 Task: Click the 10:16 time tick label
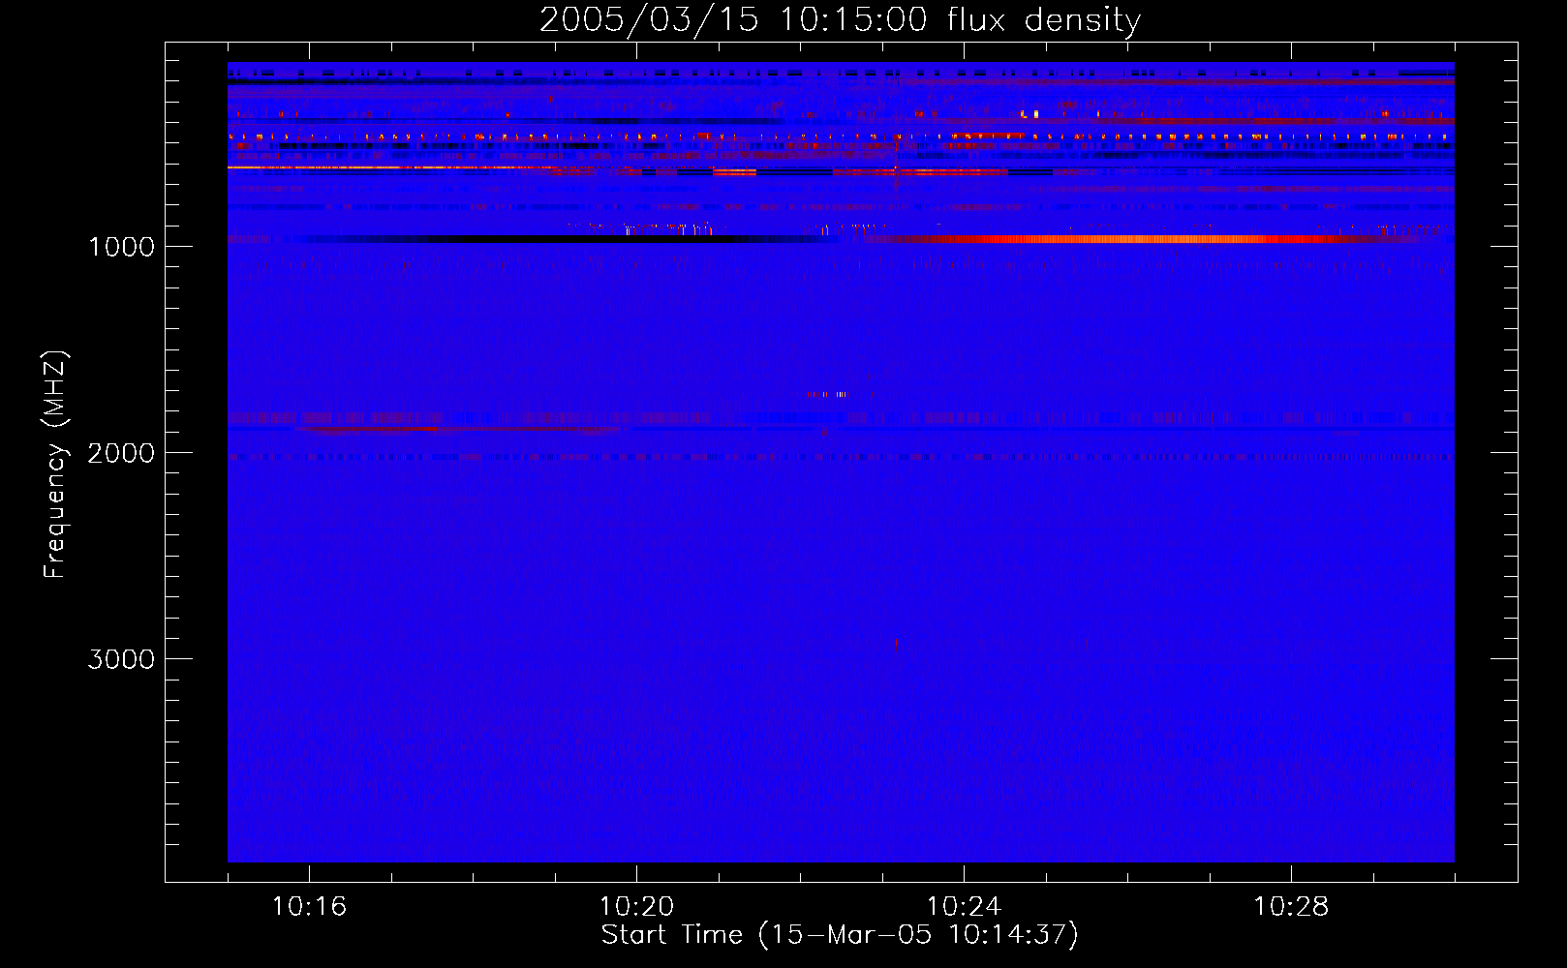309,907
